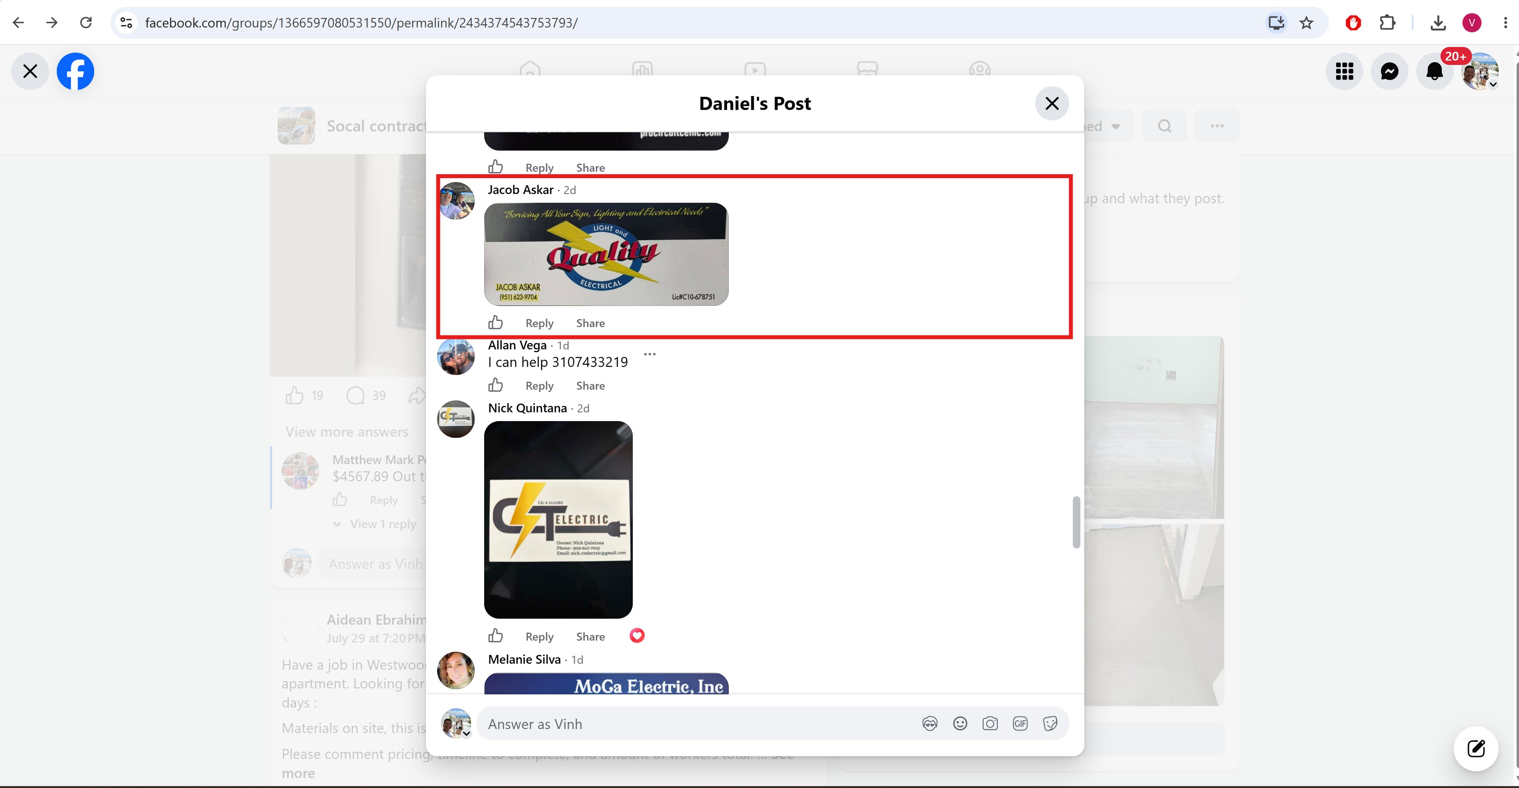Like the comment above Jacob Askar's

coord(495,167)
